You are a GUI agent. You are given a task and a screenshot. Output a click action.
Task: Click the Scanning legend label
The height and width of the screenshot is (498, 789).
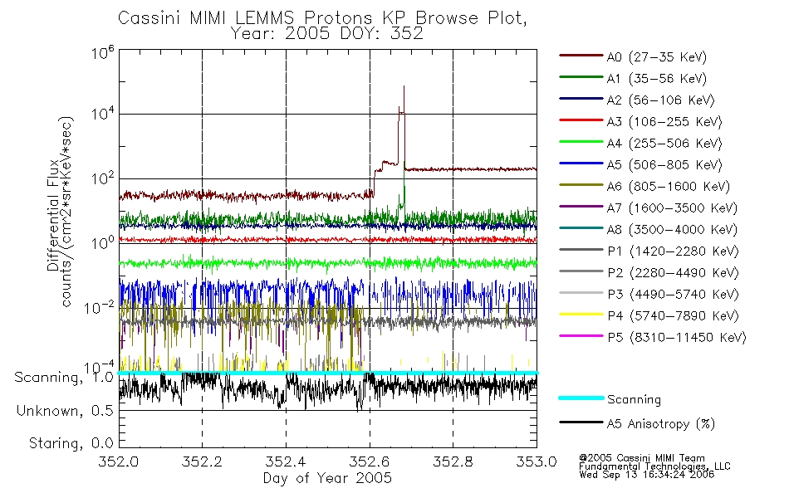pyautogui.click(x=634, y=400)
